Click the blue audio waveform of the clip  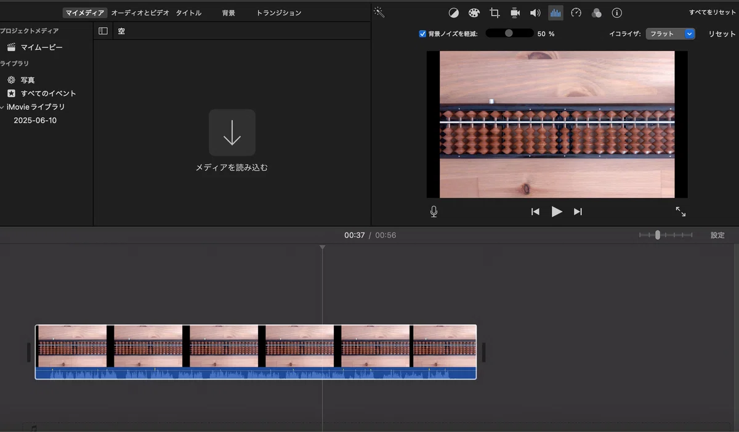coord(256,373)
